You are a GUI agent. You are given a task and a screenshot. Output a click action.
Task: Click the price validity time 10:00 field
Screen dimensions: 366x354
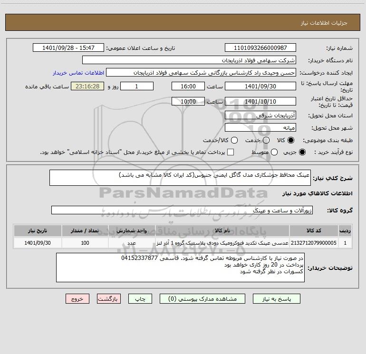point(188,101)
